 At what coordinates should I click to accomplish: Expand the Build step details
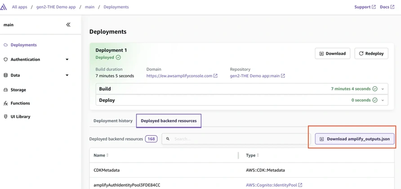[x=383, y=89]
